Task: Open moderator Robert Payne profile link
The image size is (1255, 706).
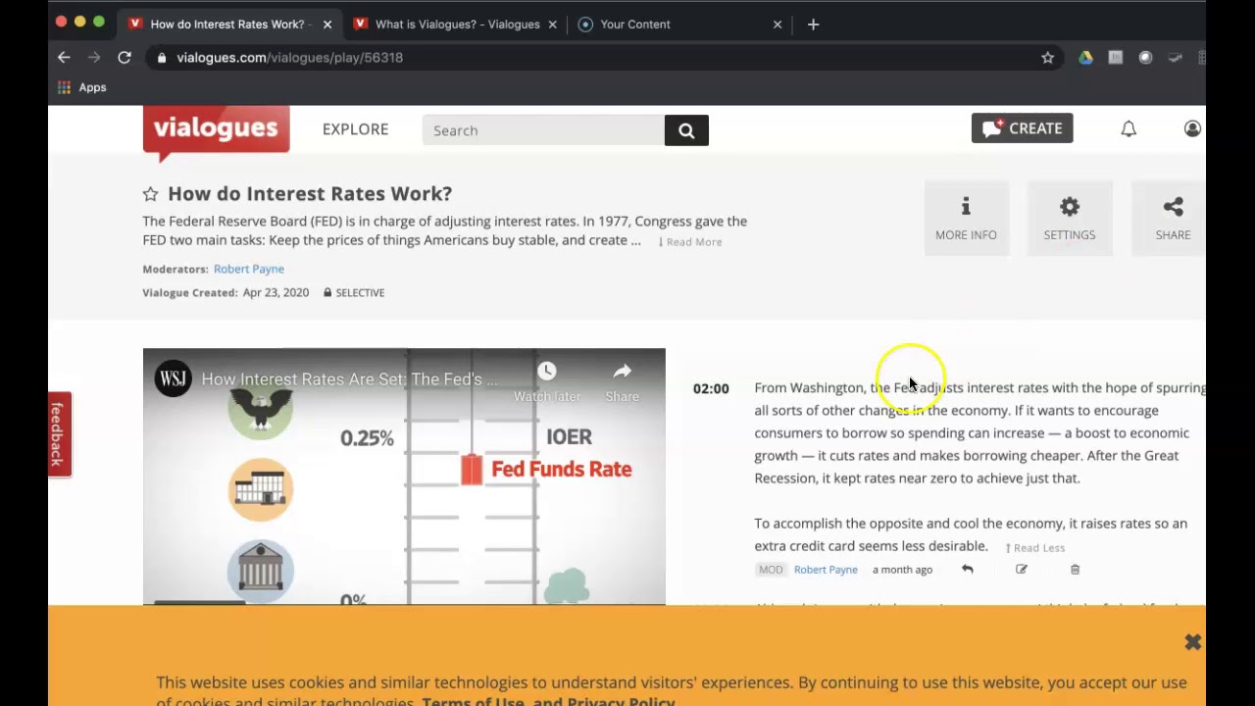Action: click(x=249, y=269)
